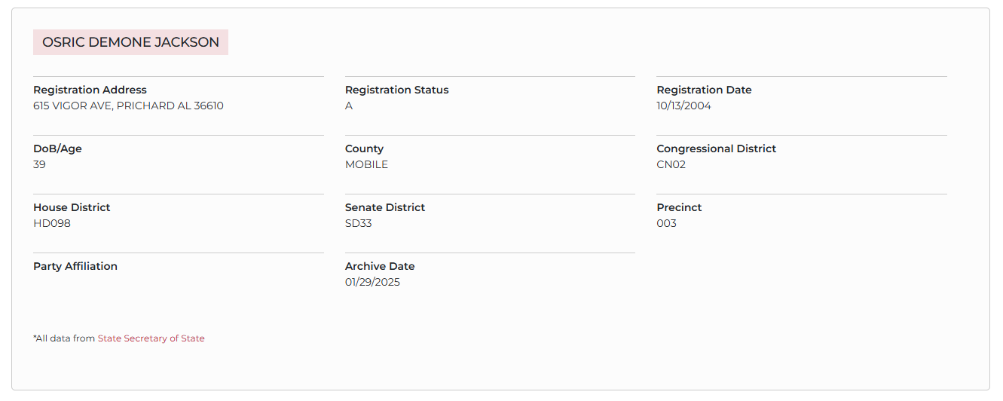1003x401 pixels.
Task: Click the archive date 01/29/2025
Action: pos(372,282)
